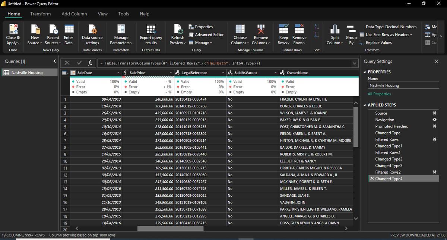
Task: Sort ascending with the A-Z icon
Action: [317, 27]
